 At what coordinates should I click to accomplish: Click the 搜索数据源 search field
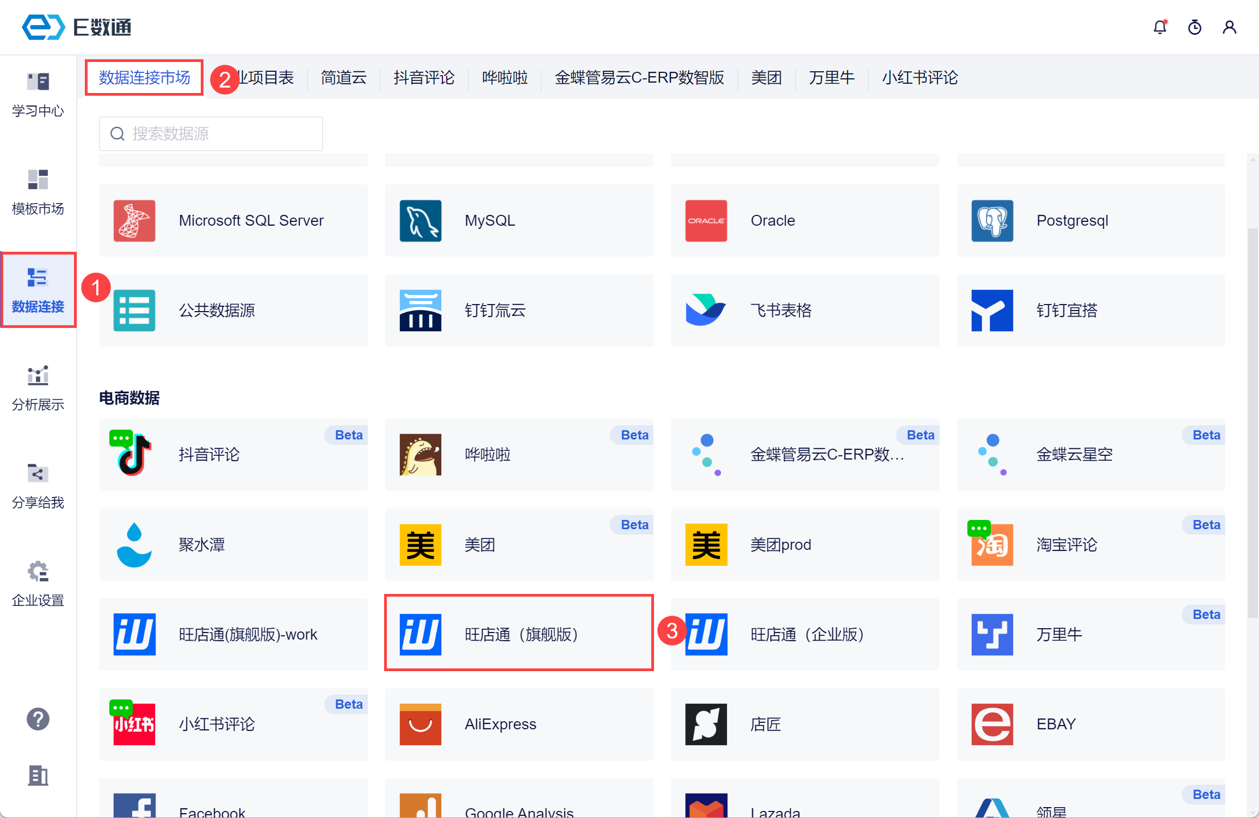(211, 133)
